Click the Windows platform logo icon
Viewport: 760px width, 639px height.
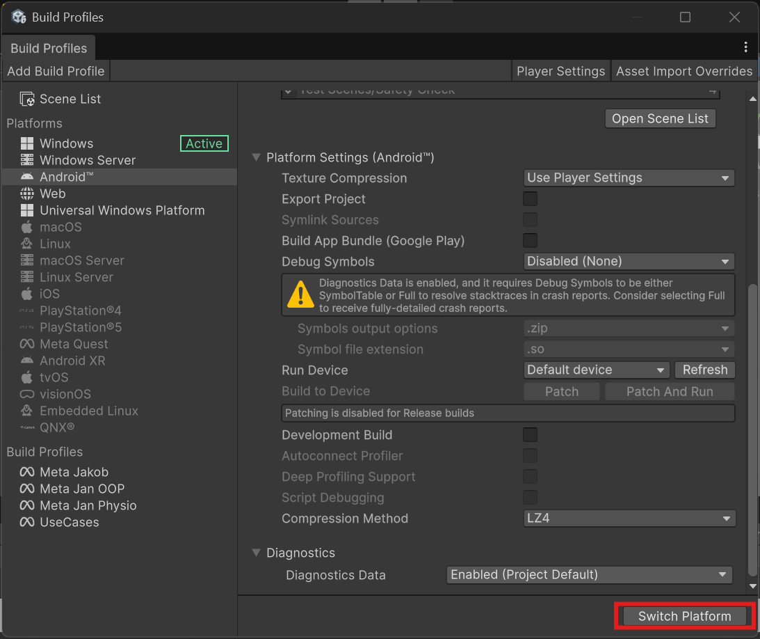pos(27,143)
